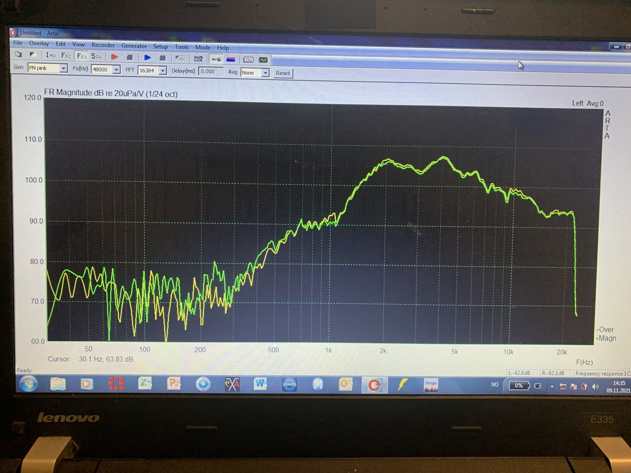
Task: Open the red grid taskbar icon
Action: click(x=116, y=384)
